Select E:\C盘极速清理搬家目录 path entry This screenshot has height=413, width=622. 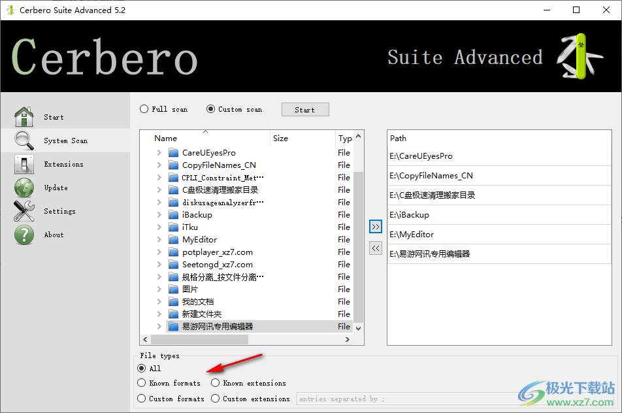[499, 195]
